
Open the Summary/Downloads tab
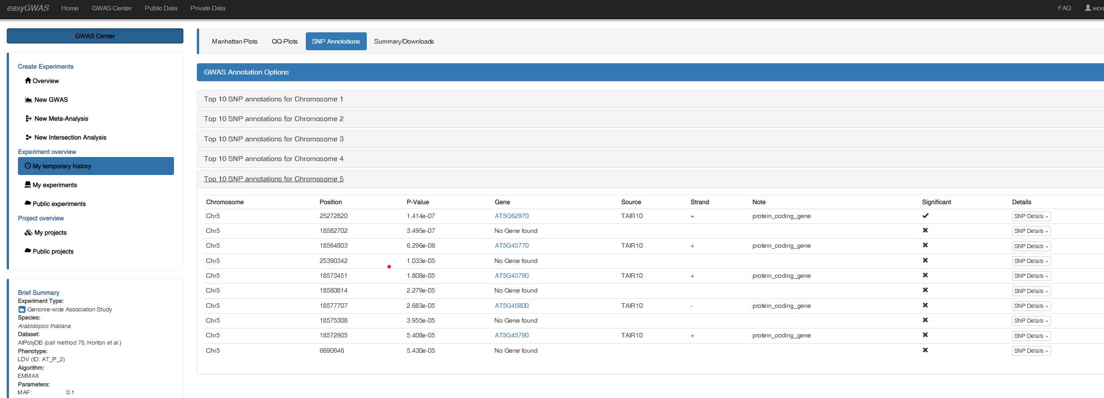404,41
